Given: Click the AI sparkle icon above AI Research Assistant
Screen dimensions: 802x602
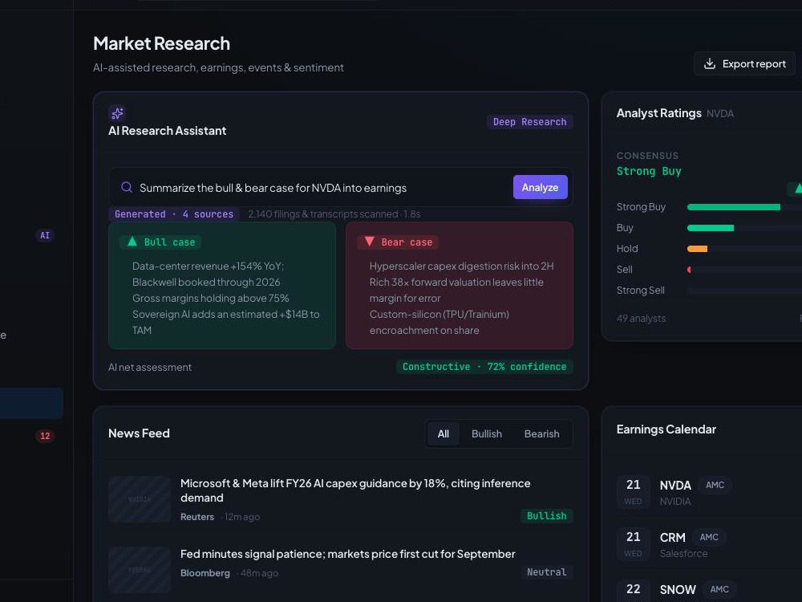Looking at the screenshot, I should (x=117, y=113).
